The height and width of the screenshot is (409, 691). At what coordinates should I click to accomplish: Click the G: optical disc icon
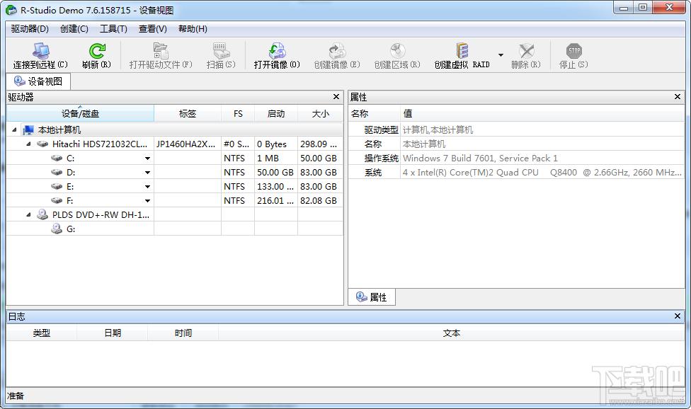pos(57,229)
